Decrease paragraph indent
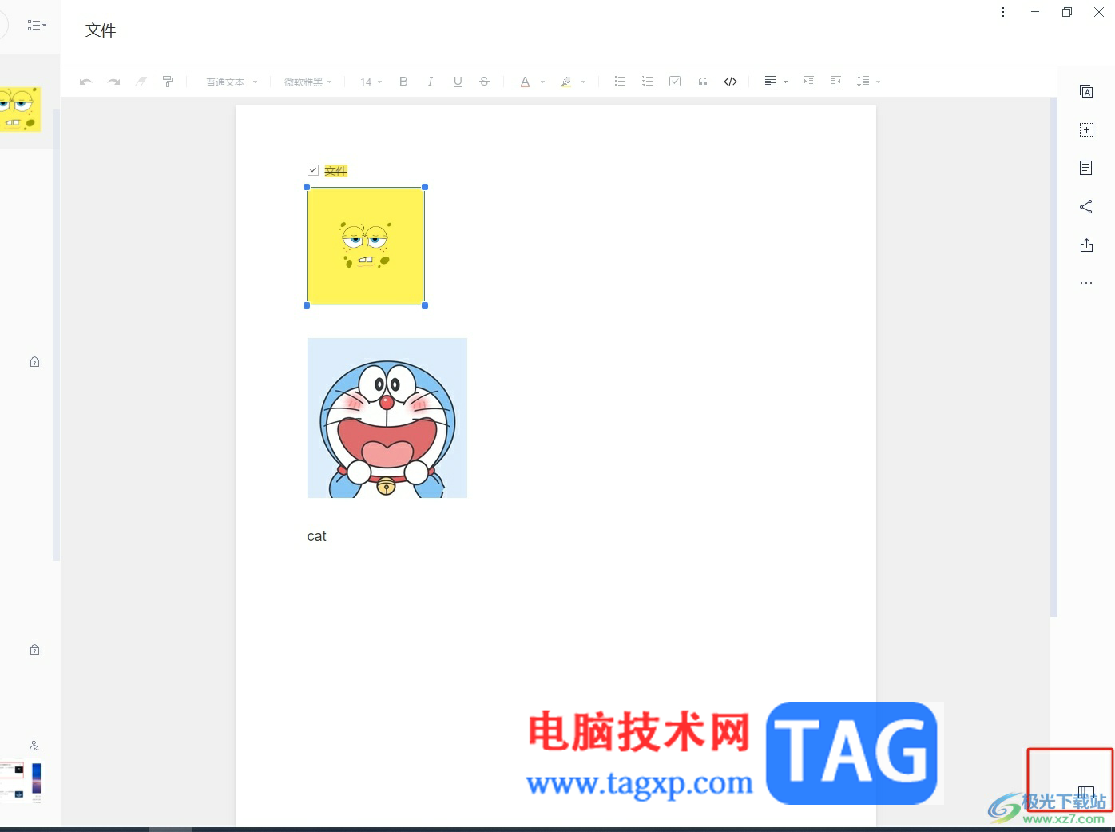Viewport: 1115px width, 832px height. coord(836,82)
